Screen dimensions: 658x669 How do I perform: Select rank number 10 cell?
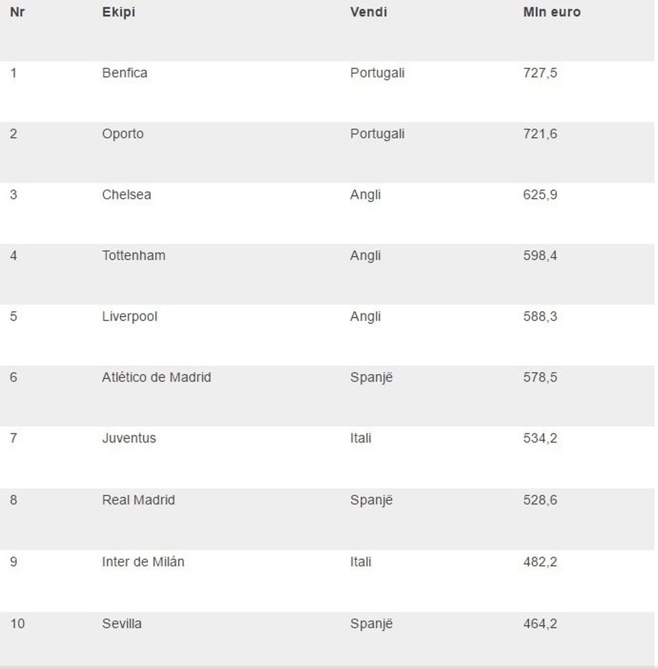point(17,623)
